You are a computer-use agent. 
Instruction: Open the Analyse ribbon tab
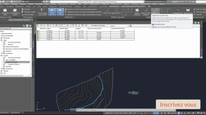pyautogui.click(x=28, y=6)
